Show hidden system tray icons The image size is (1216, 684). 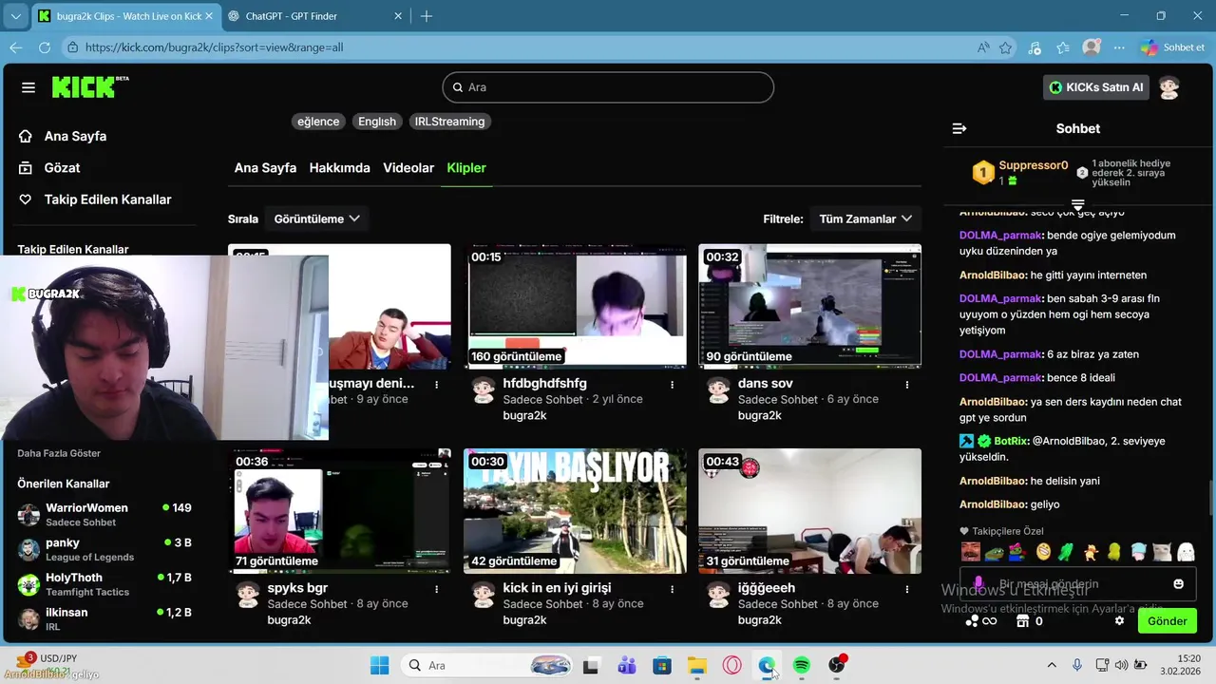pyautogui.click(x=1052, y=665)
